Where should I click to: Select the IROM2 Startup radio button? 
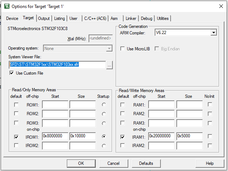coord(104,146)
